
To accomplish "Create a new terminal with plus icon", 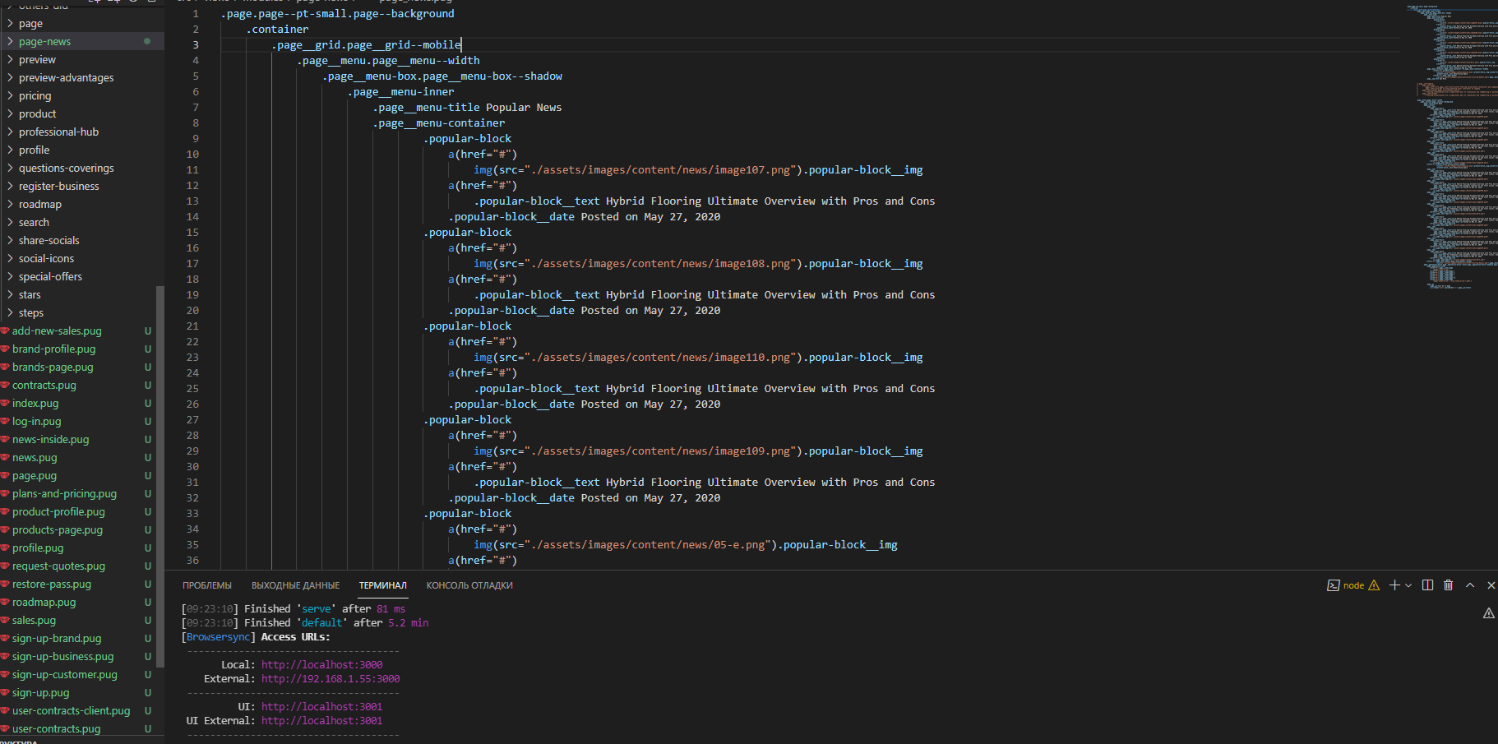I will tap(1394, 585).
